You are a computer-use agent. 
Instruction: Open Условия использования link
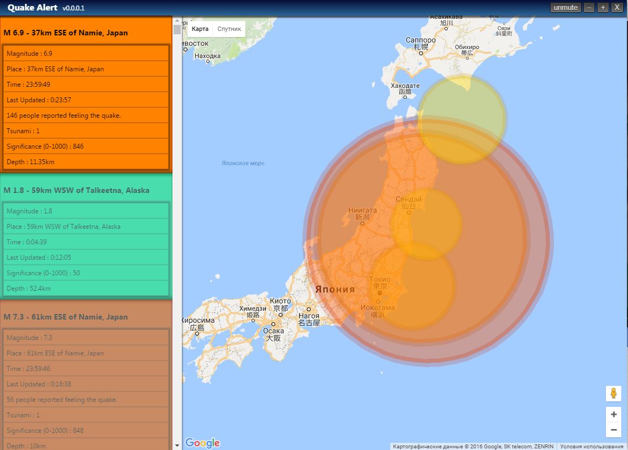(x=592, y=446)
